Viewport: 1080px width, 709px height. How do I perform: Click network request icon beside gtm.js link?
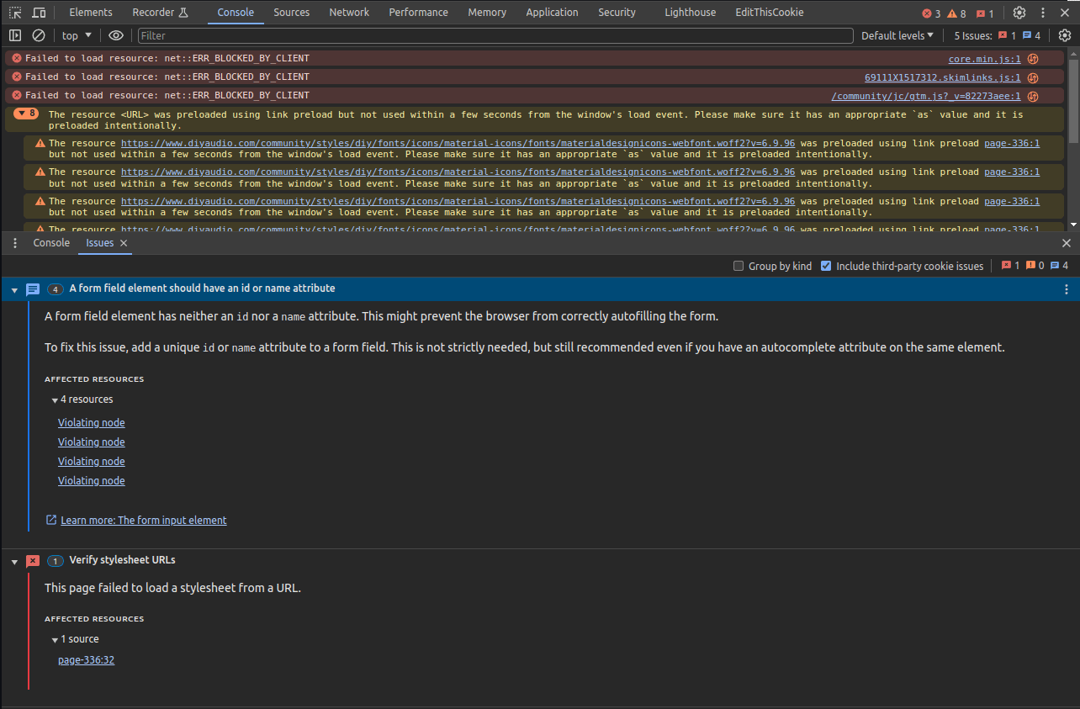click(1033, 96)
